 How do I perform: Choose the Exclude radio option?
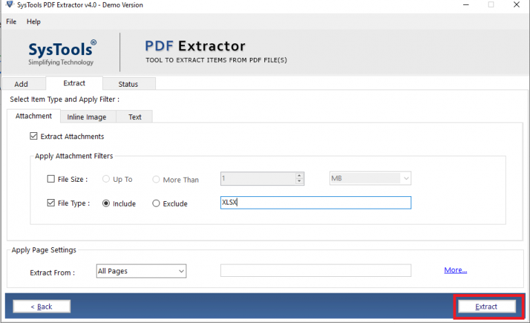(156, 203)
